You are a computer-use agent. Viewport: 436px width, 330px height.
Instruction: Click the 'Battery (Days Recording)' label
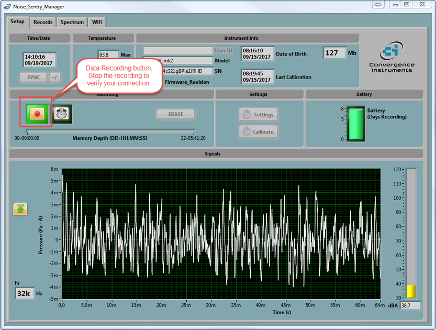coord(387,114)
